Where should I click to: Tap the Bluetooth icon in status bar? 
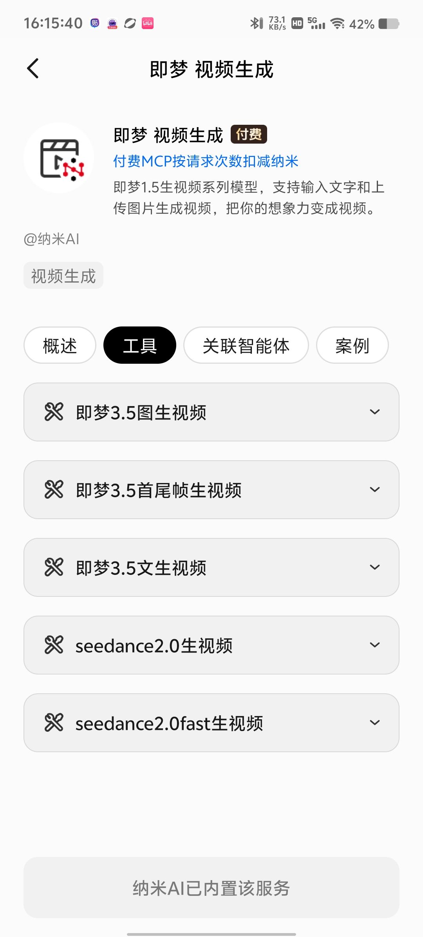click(256, 24)
